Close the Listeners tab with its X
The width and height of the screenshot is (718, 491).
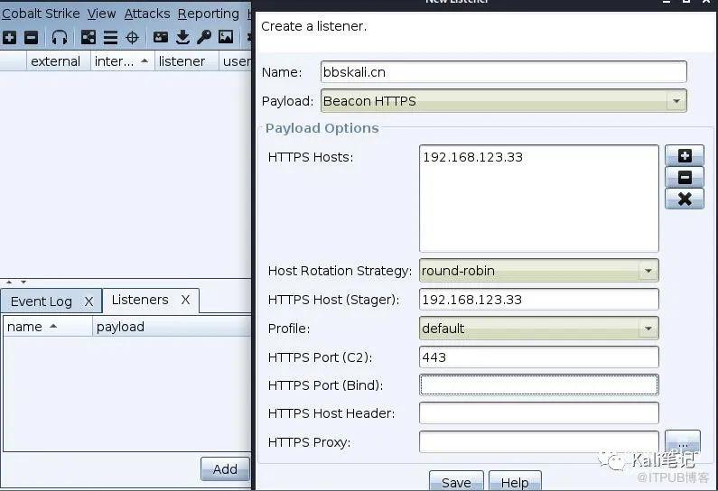pos(185,300)
